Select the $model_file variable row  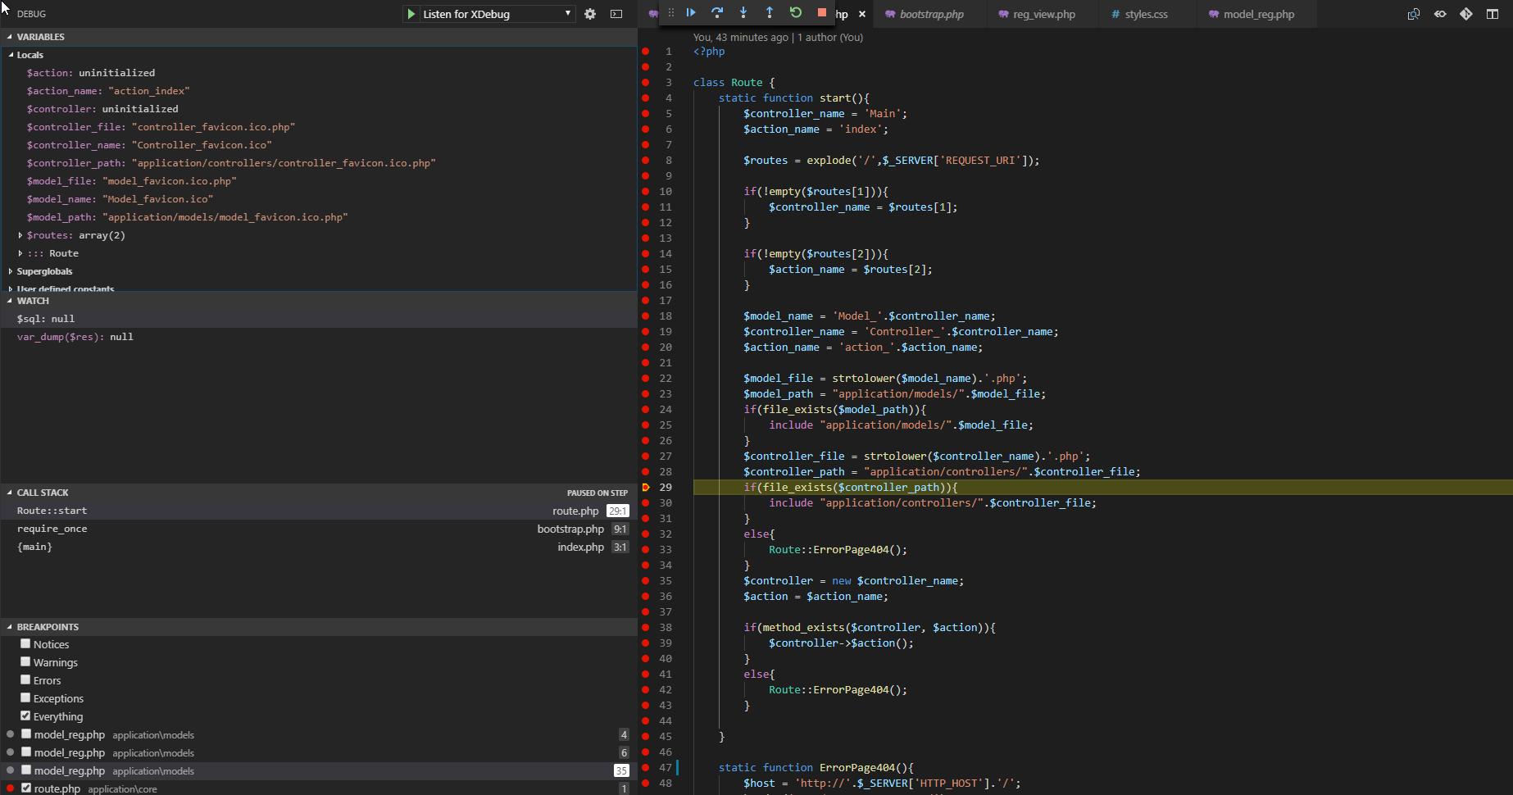coord(319,181)
